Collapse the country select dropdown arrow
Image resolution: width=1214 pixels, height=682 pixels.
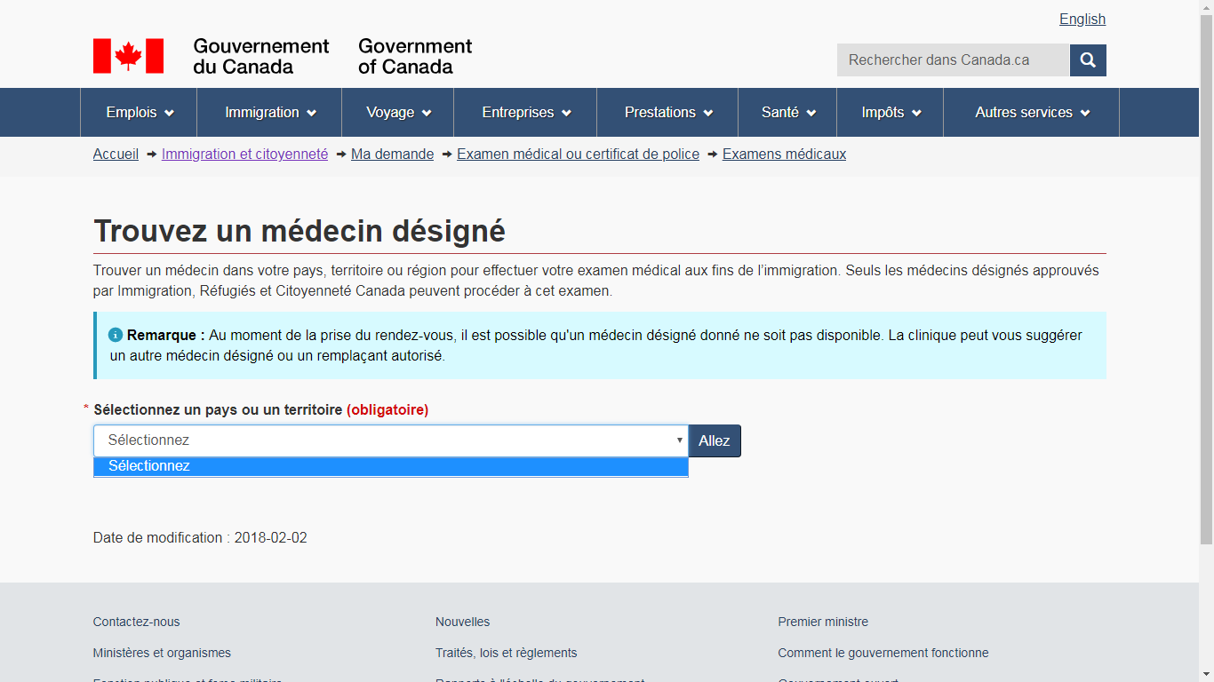tap(679, 440)
